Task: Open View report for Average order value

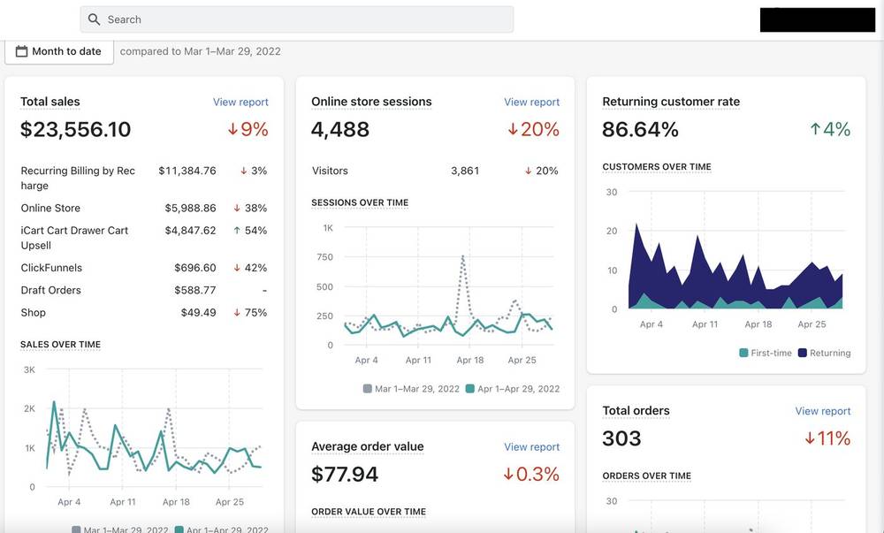Action: 531,446
